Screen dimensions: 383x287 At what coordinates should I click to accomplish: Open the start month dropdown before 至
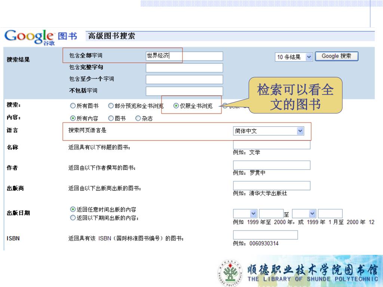coord(245,213)
